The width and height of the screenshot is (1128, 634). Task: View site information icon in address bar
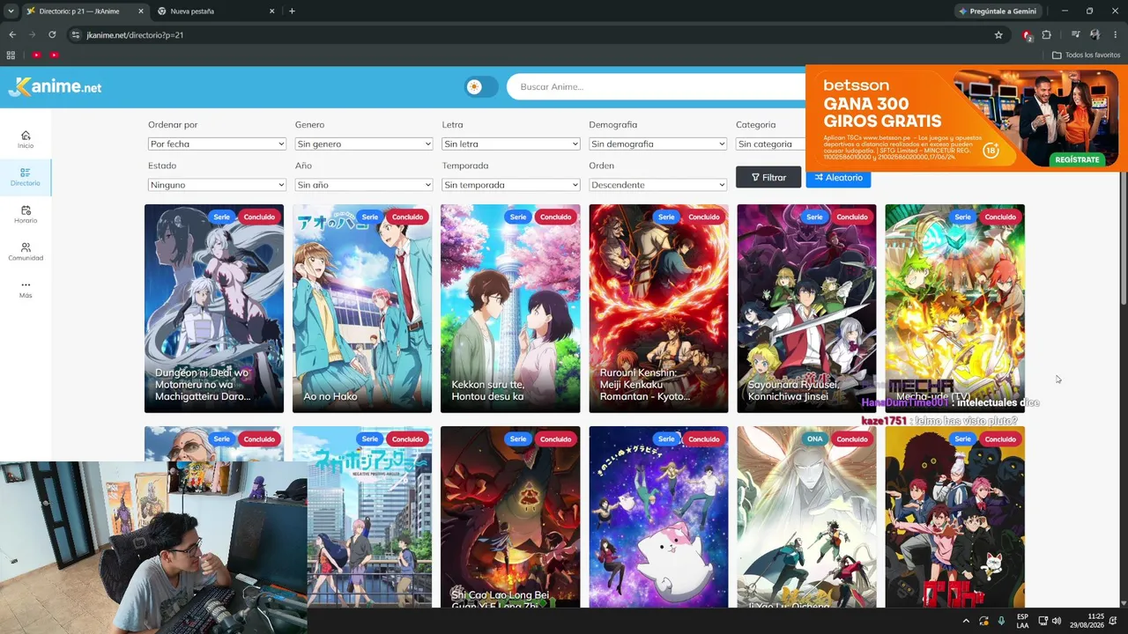click(76, 35)
